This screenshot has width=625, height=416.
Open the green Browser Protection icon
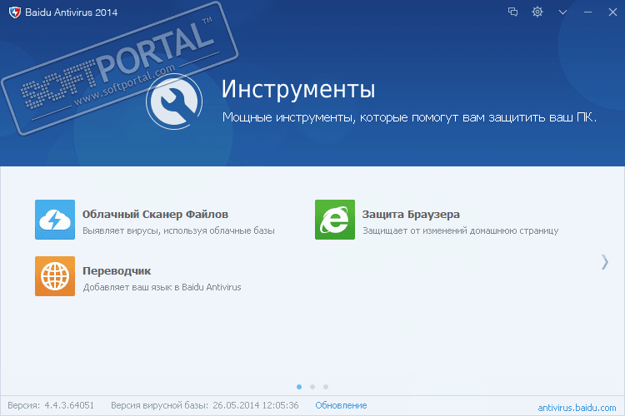335,220
